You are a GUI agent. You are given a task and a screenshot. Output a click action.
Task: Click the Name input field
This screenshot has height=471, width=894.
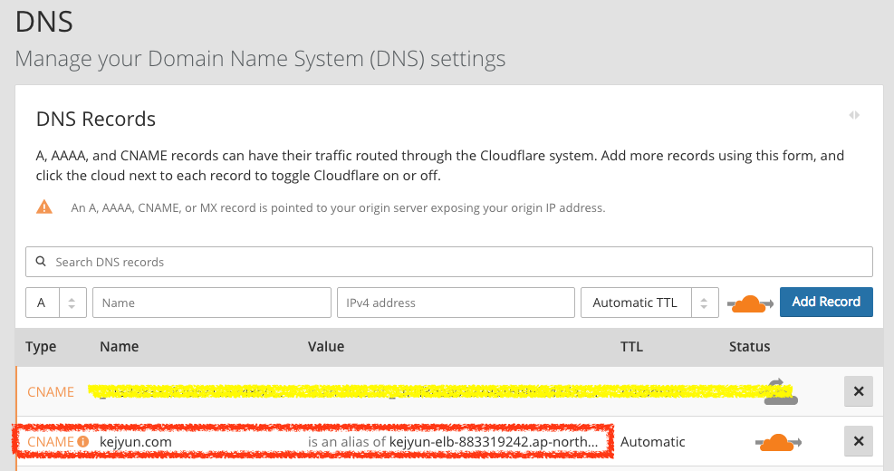pos(212,303)
